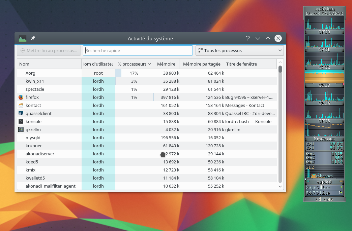Sort by 'Mémoire partagée' column header
The height and width of the screenshot is (231, 352).
point(202,64)
